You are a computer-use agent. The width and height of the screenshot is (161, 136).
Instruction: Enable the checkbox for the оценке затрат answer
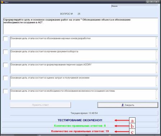point(5,78)
